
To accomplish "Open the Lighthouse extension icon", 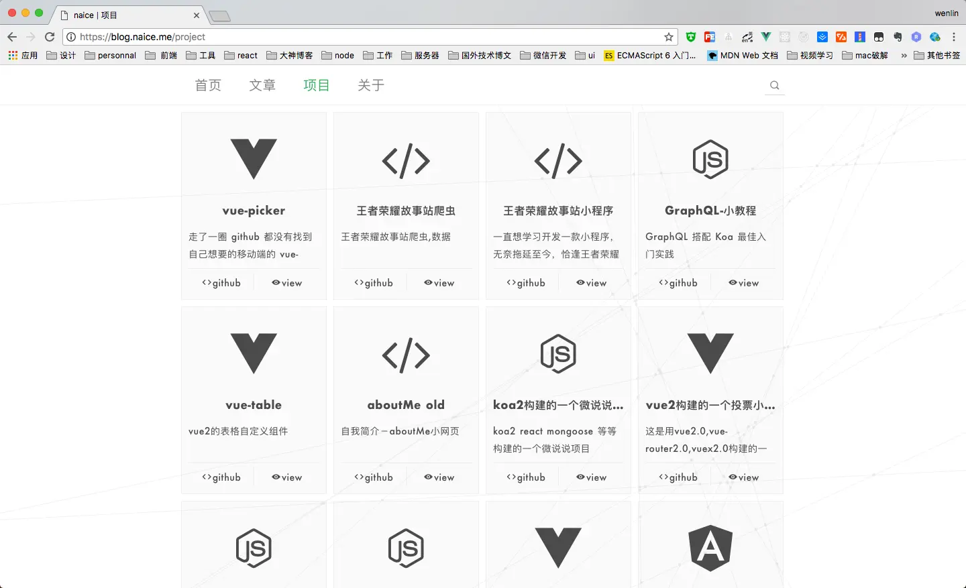I will click(x=860, y=37).
